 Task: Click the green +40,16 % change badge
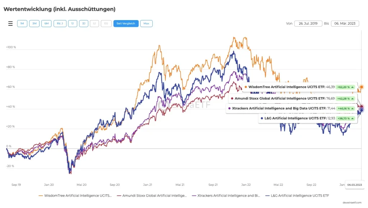(345, 108)
